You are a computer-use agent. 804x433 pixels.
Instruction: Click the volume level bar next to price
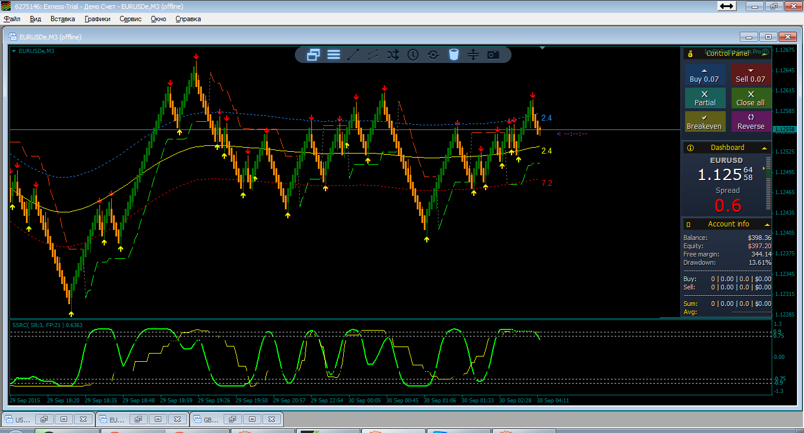pos(768,183)
